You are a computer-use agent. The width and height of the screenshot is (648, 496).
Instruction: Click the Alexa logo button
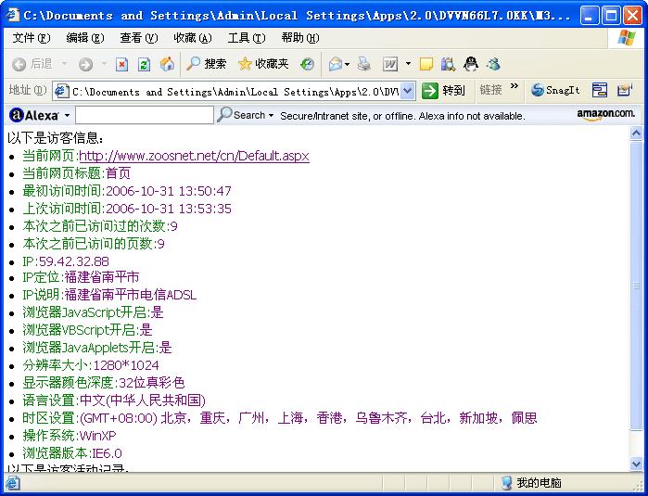pyautogui.click(x=33, y=115)
